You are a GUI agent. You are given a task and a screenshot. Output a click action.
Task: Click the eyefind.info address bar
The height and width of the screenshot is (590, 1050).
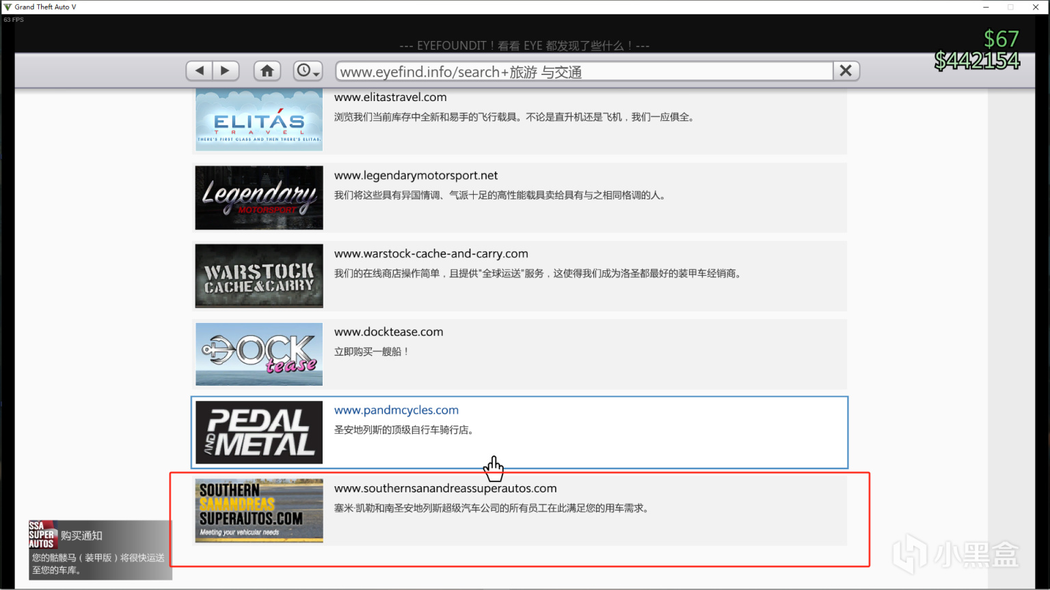pyautogui.click(x=584, y=71)
